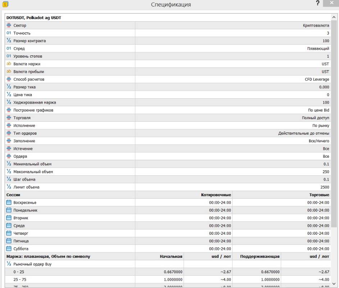Click the Сессии section header

click(13, 195)
